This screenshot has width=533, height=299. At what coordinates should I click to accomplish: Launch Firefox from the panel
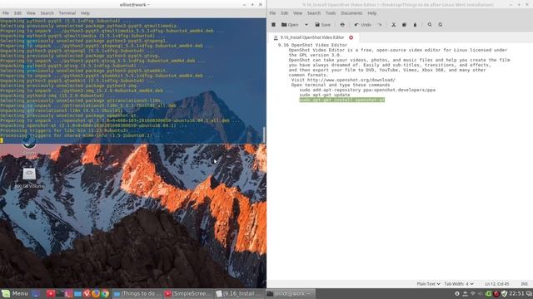point(96,293)
